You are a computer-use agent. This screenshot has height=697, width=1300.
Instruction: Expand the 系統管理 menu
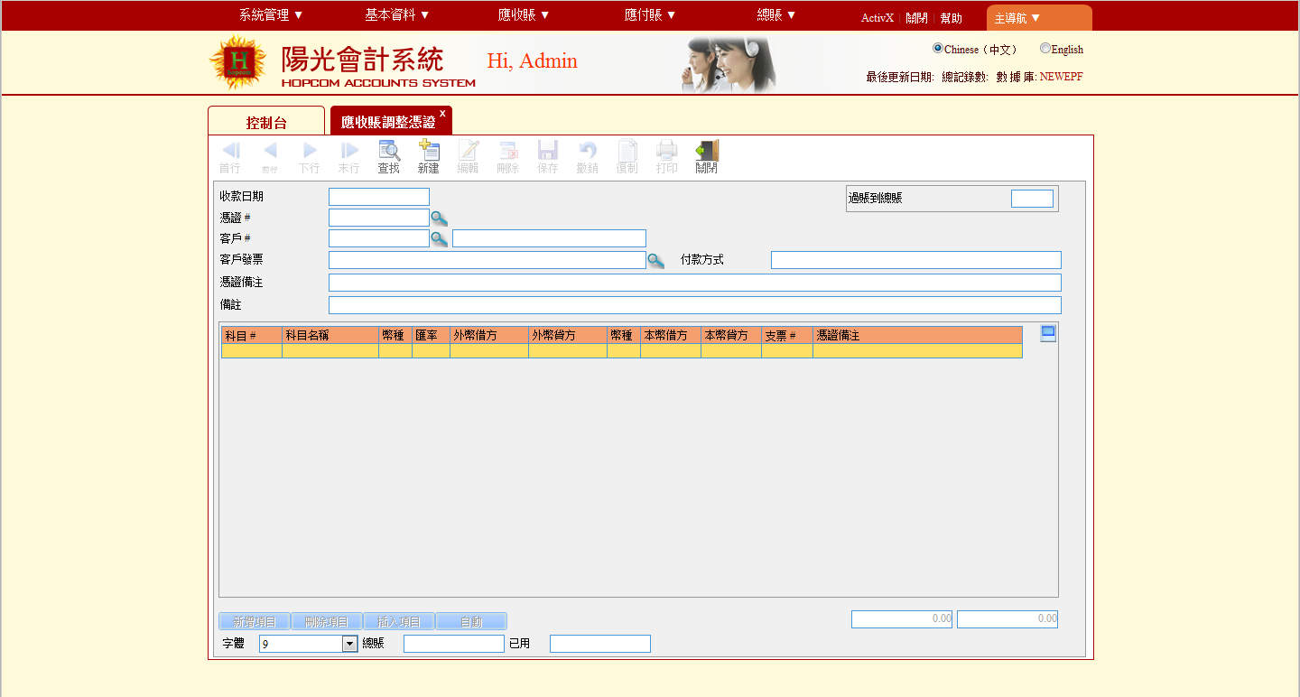[x=271, y=15]
